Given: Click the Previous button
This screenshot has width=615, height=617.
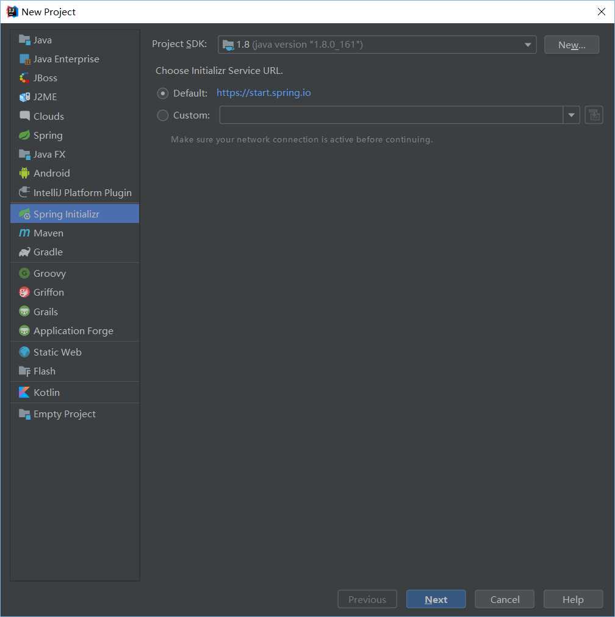Looking at the screenshot, I should (367, 599).
